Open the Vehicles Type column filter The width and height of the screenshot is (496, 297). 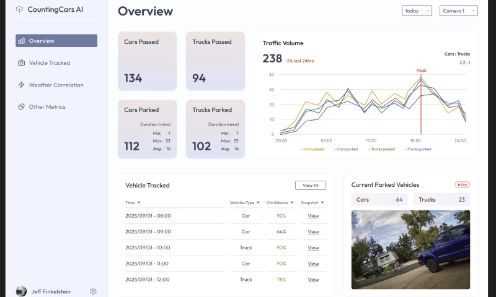coord(258,202)
